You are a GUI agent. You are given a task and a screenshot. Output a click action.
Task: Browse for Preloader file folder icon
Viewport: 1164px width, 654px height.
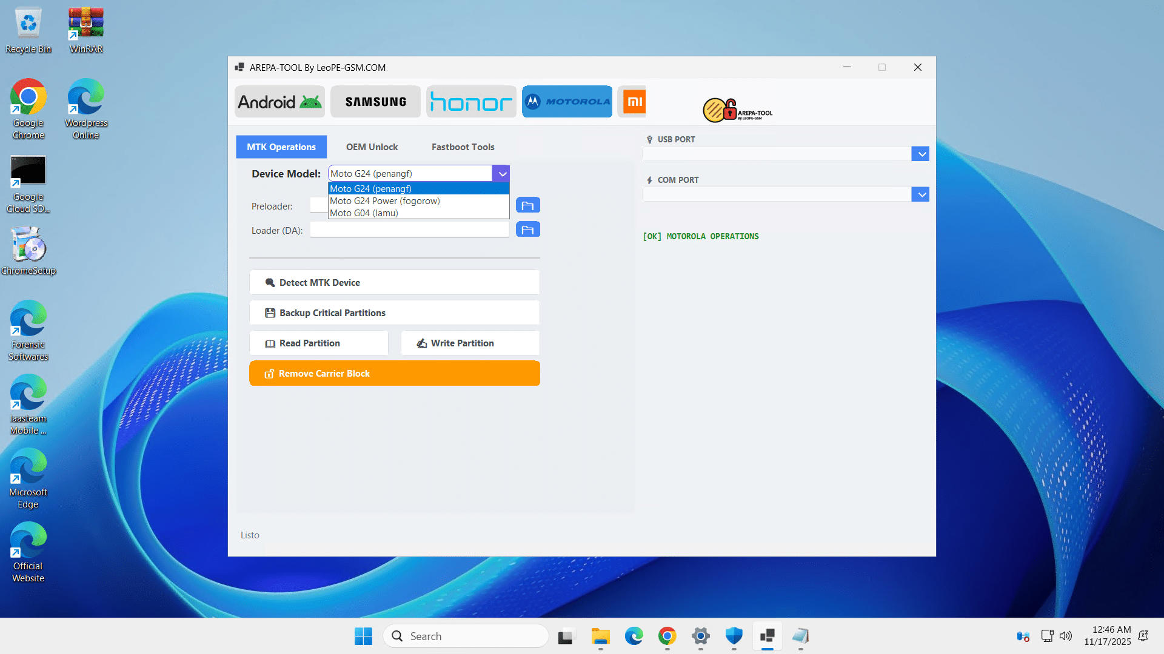[527, 206]
